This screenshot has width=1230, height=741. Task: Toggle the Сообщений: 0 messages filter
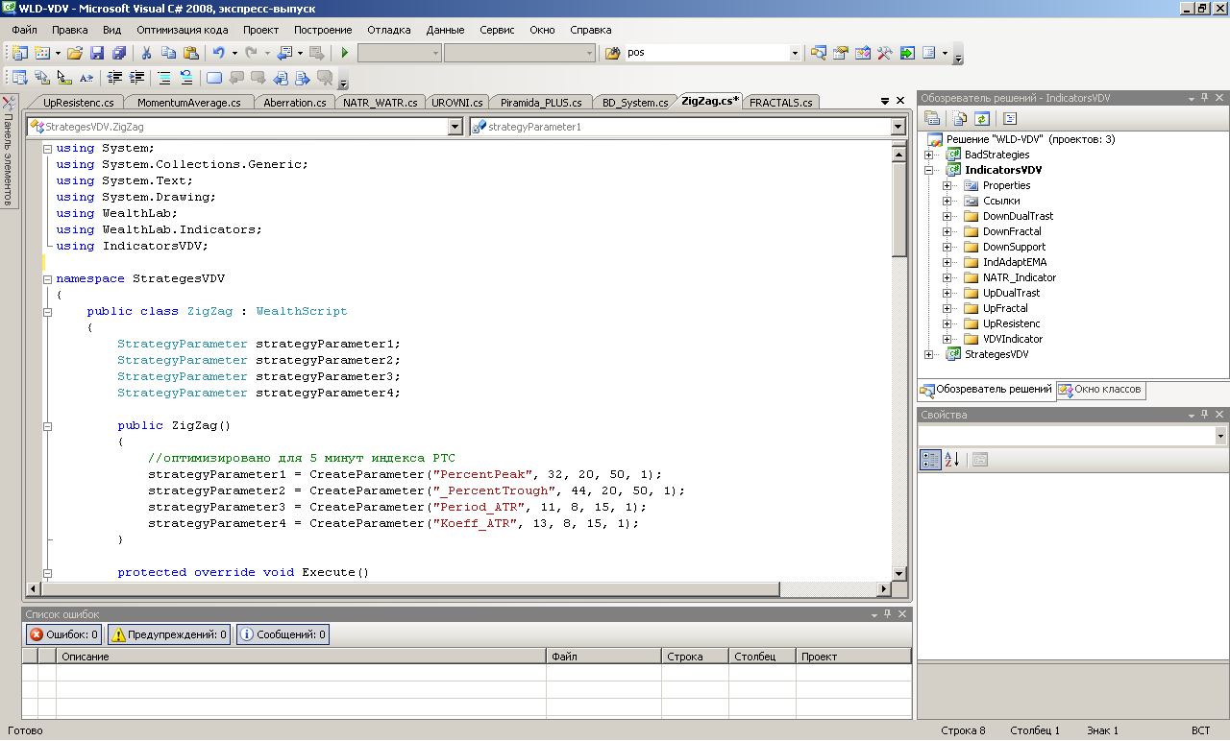point(283,634)
